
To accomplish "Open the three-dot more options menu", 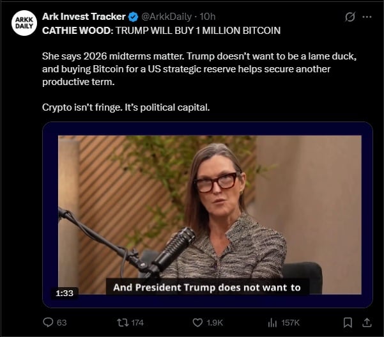I will tap(367, 17).
